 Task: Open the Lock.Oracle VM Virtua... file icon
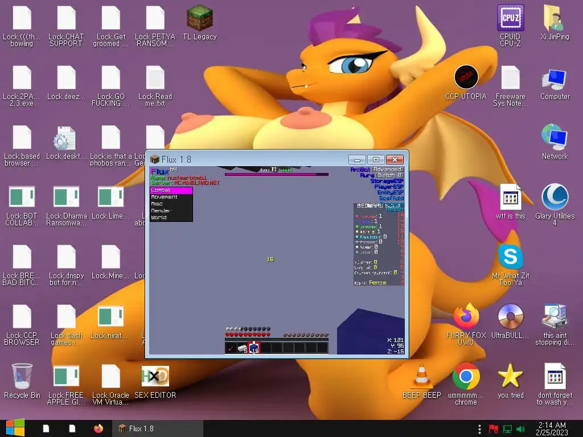click(110, 384)
